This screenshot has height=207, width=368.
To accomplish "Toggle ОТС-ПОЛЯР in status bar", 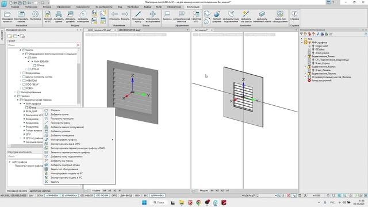I will click(102, 195).
